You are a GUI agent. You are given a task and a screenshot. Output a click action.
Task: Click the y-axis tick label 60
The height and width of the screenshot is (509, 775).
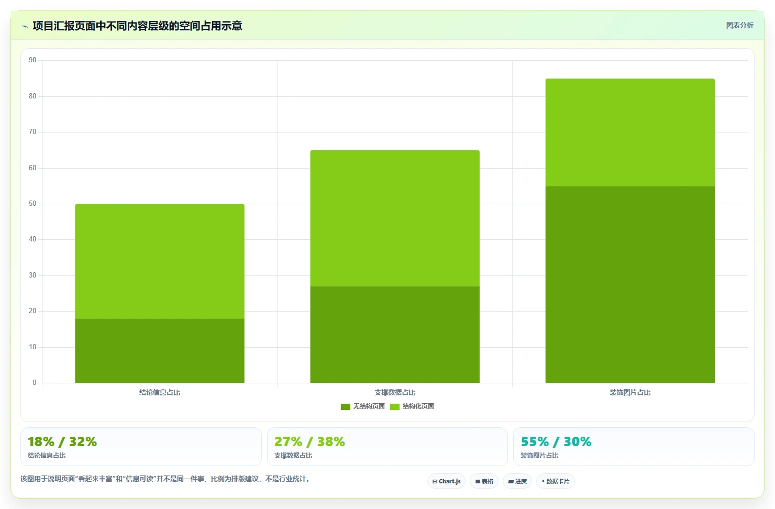click(x=32, y=168)
